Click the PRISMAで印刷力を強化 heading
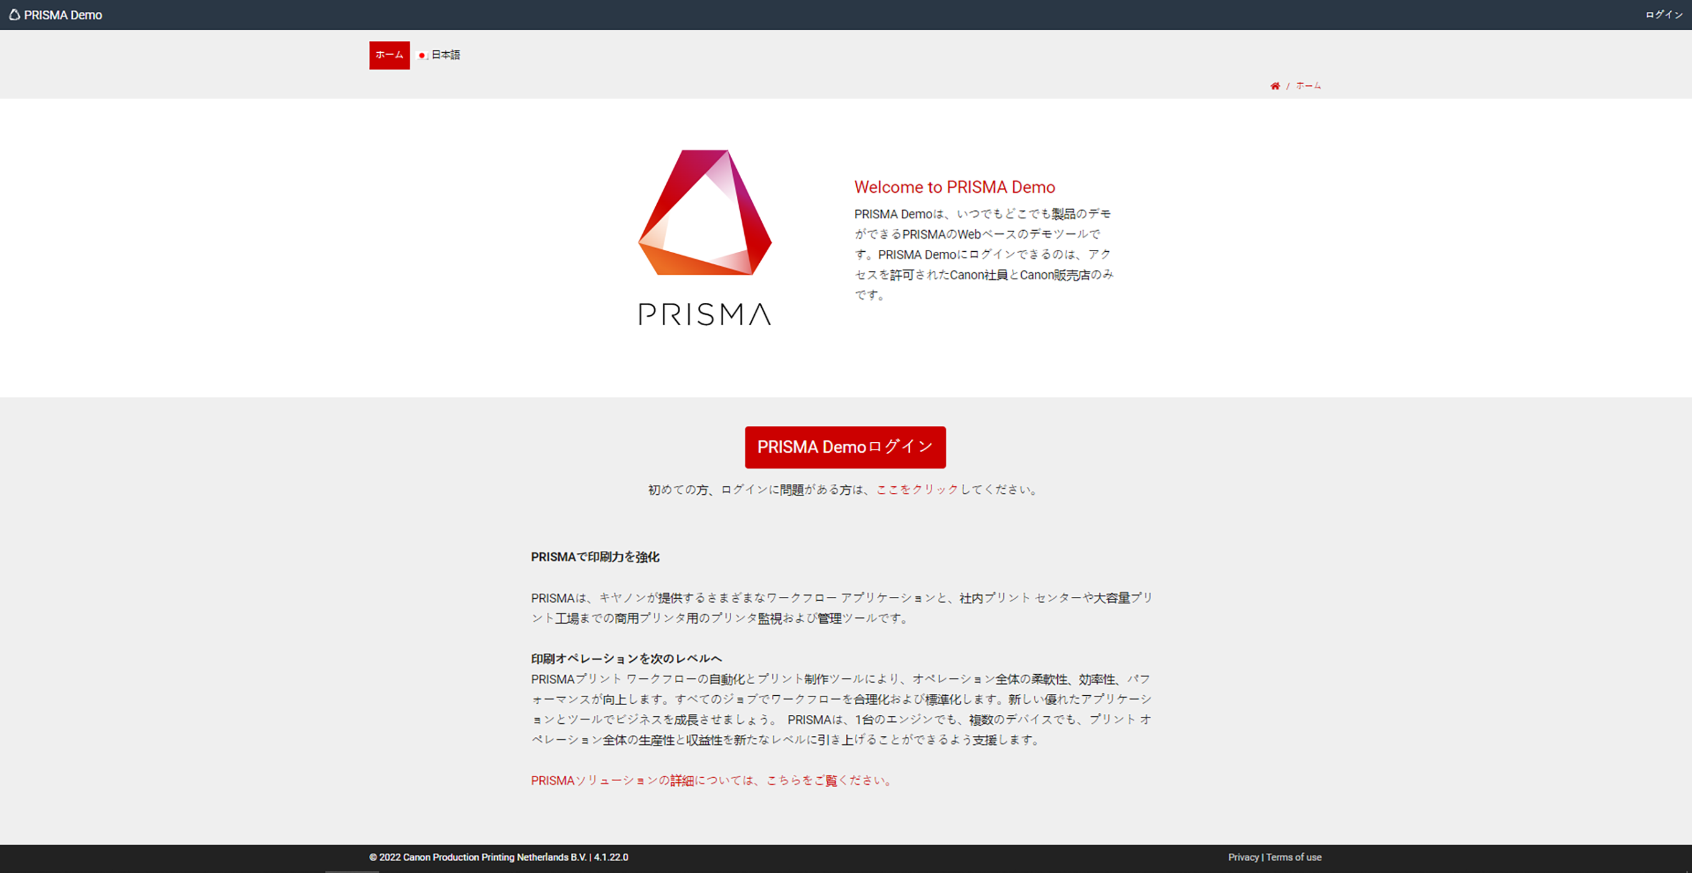The height and width of the screenshot is (873, 1692). point(595,557)
